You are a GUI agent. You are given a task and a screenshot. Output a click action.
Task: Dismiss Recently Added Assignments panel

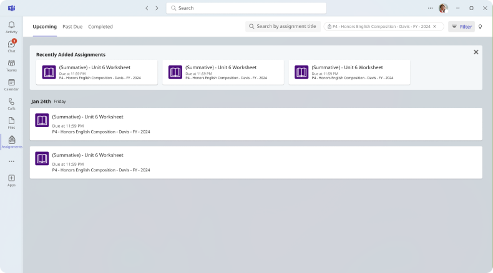(476, 52)
